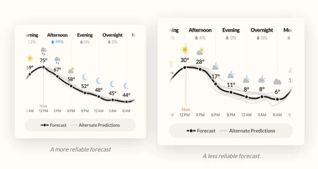Click the rain cloud icon above 75°
The width and height of the screenshot is (318, 169).
43,51
